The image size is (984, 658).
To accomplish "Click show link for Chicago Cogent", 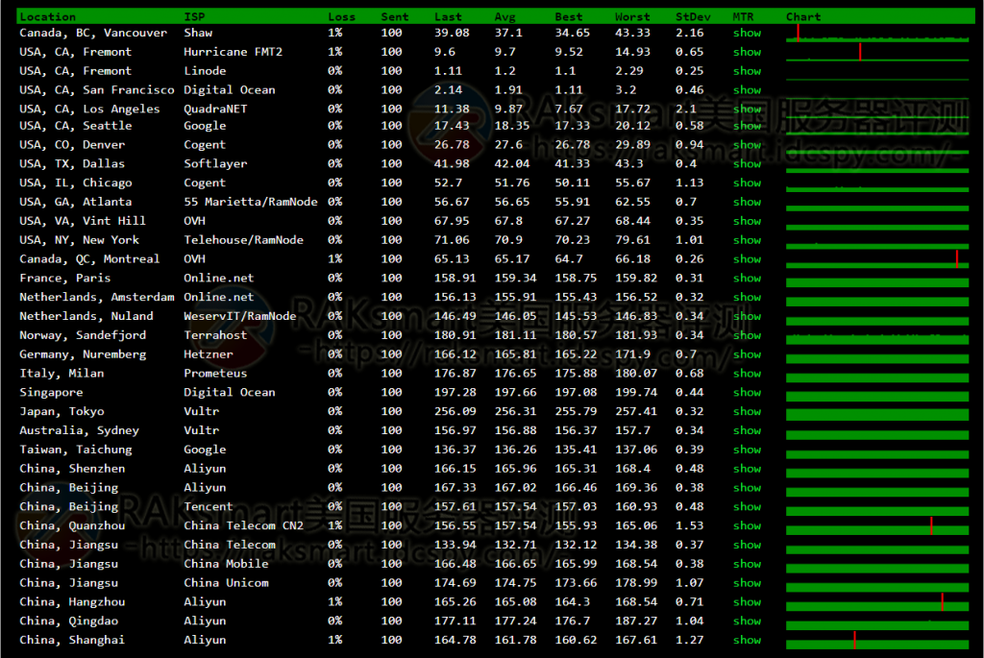I will coord(747,183).
